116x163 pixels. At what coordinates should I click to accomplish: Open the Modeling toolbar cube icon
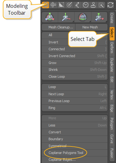[x=45, y=5]
